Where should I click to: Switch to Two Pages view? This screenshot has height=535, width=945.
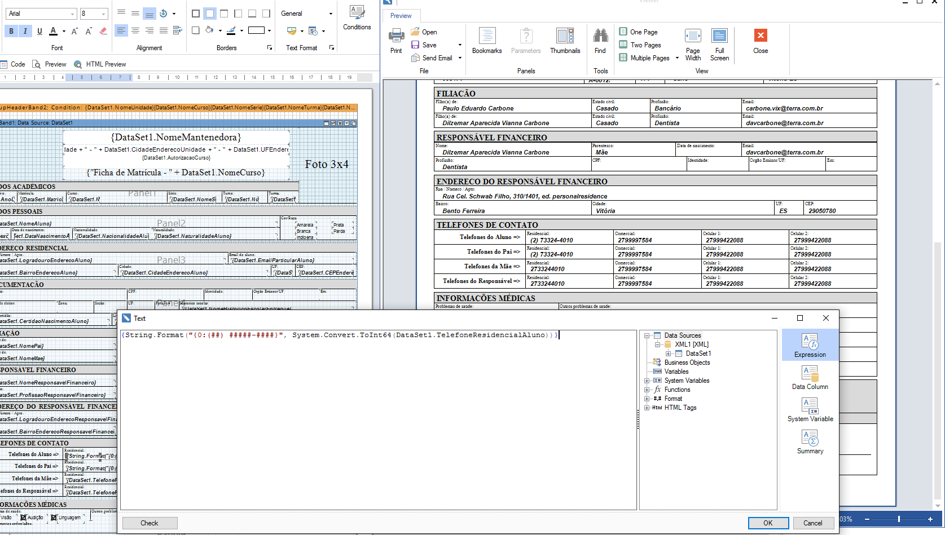(x=640, y=45)
